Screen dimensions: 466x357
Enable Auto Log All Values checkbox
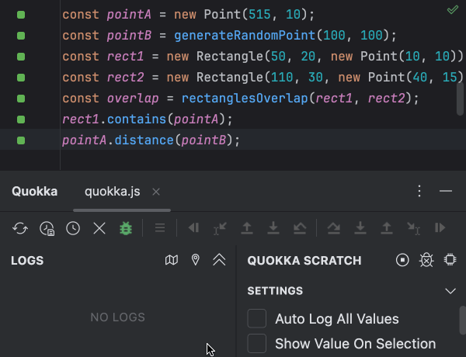(256, 319)
